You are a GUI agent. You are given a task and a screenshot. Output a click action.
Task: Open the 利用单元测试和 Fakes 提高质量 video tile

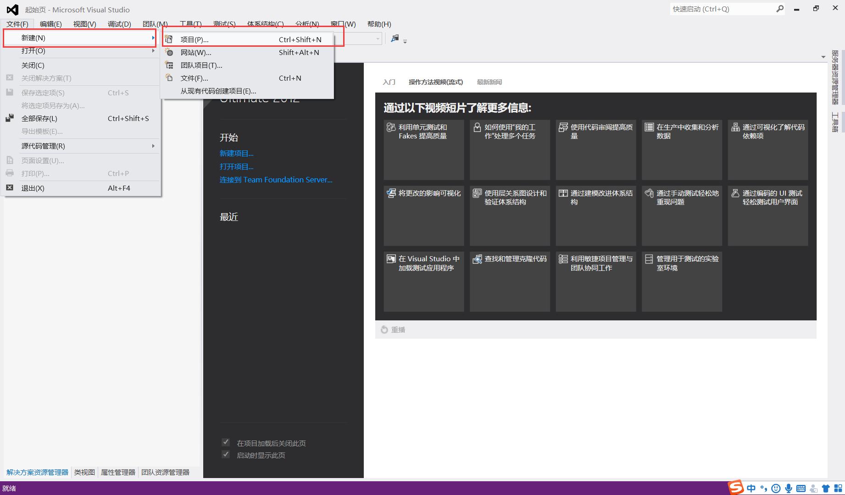[x=423, y=150]
